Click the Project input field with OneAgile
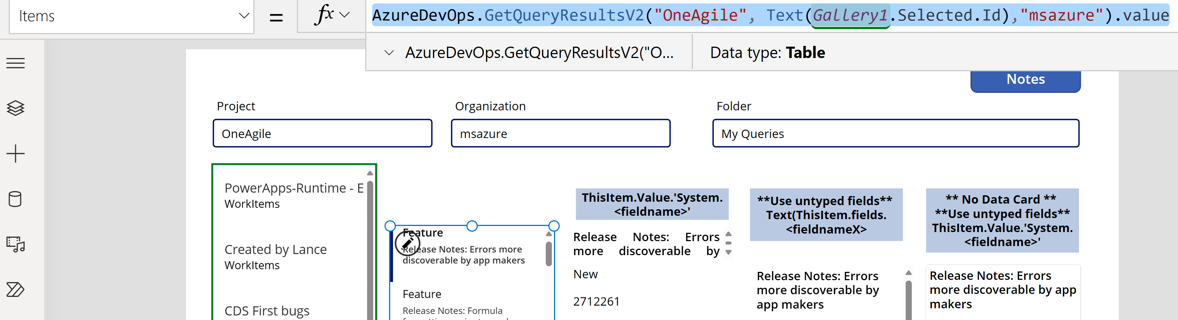The image size is (1178, 320). coord(322,133)
